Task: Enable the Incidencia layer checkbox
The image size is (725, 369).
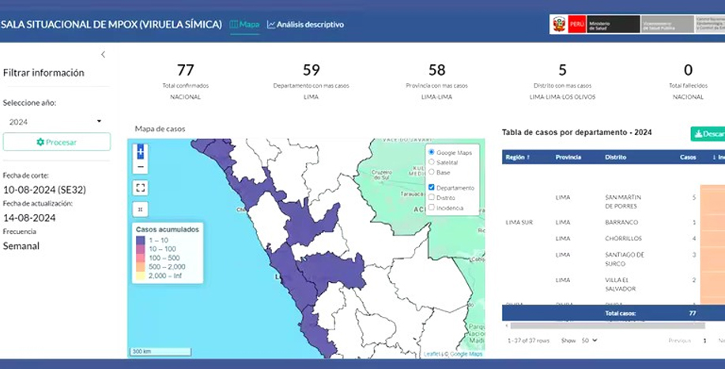Action: point(431,208)
